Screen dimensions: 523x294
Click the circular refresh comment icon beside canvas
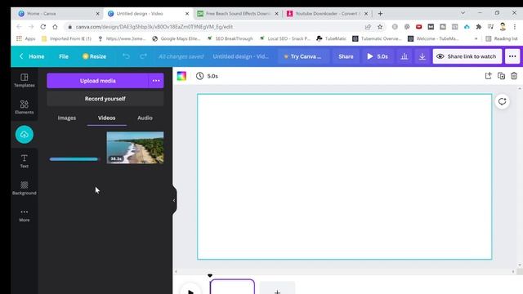click(x=502, y=101)
